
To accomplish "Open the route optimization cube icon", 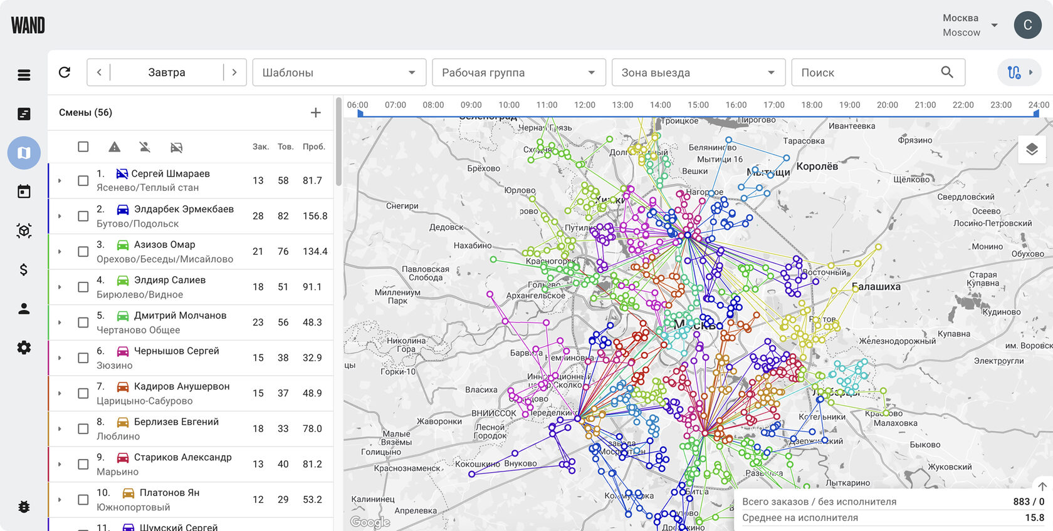I will click(24, 230).
